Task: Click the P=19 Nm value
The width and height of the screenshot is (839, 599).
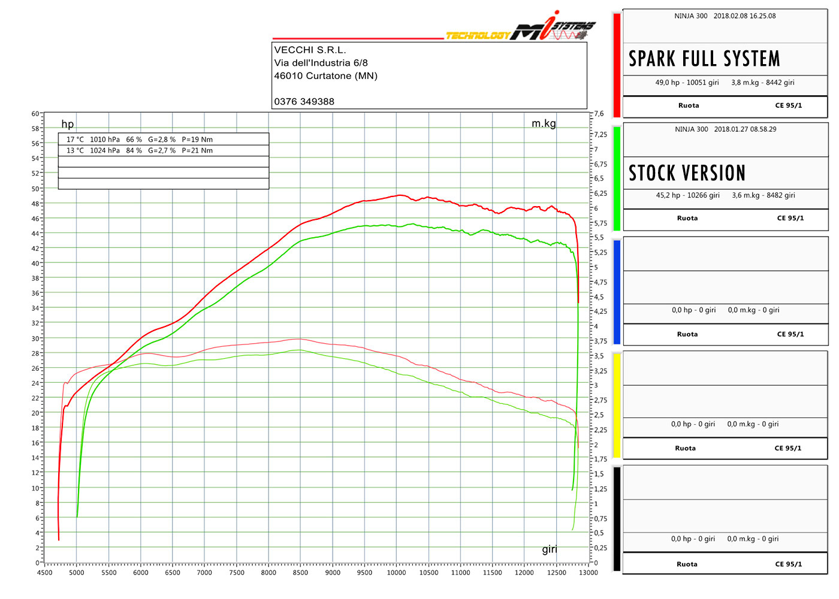Action: (x=197, y=140)
